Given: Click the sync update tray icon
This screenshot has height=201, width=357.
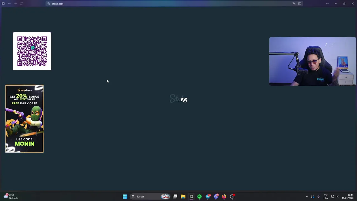Looking at the screenshot, I should click(x=313, y=197).
